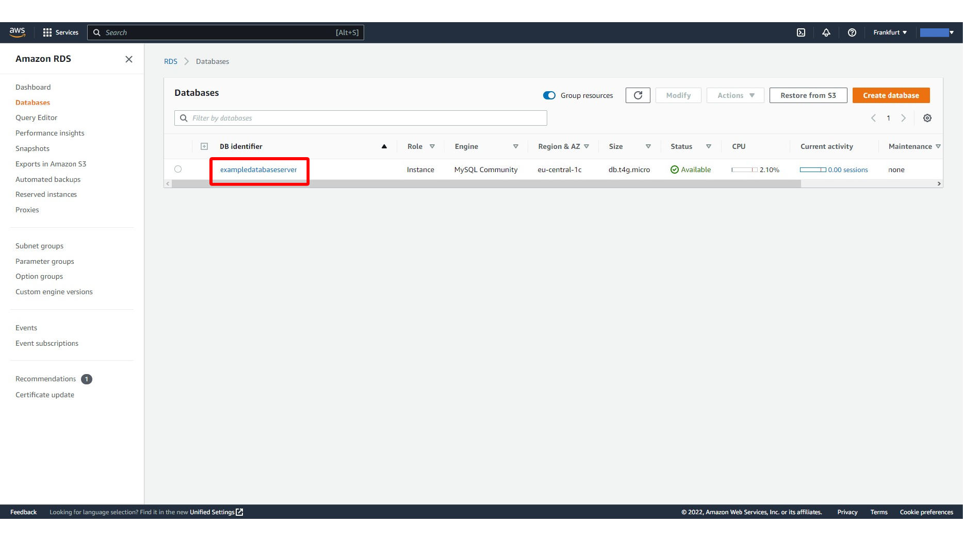Click Restore from S3 button

(808, 95)
